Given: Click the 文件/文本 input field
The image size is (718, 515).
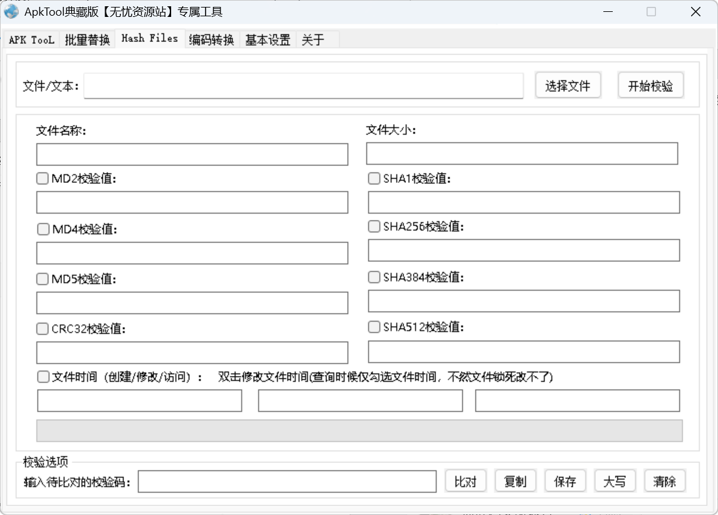Looking at the screenshot, I should 304,86.
